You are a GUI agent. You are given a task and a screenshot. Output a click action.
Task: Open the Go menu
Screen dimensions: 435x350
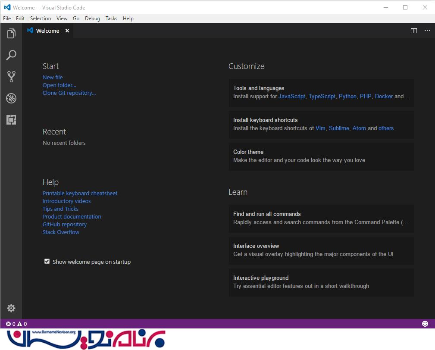click(76, 18)
